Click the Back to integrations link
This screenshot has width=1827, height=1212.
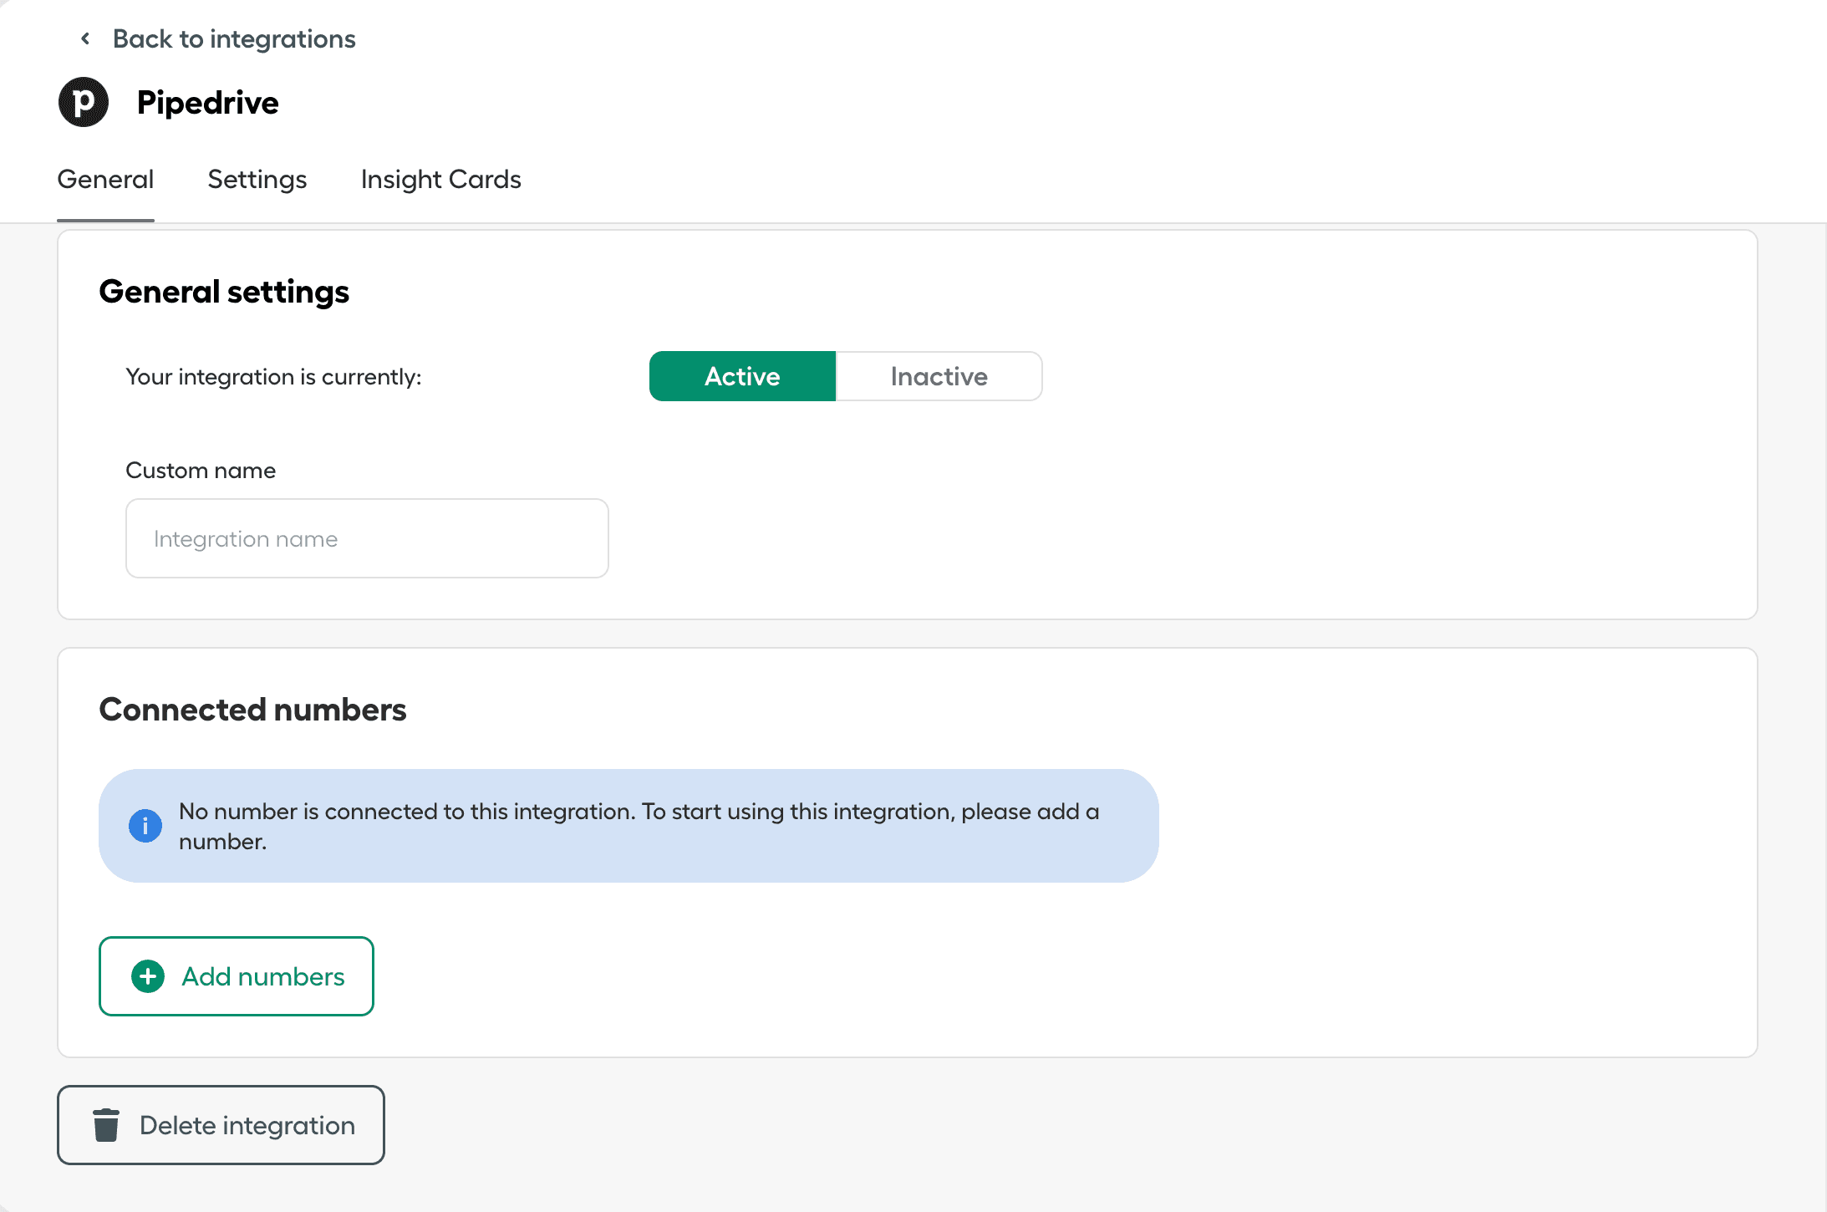tap(234, 38)
